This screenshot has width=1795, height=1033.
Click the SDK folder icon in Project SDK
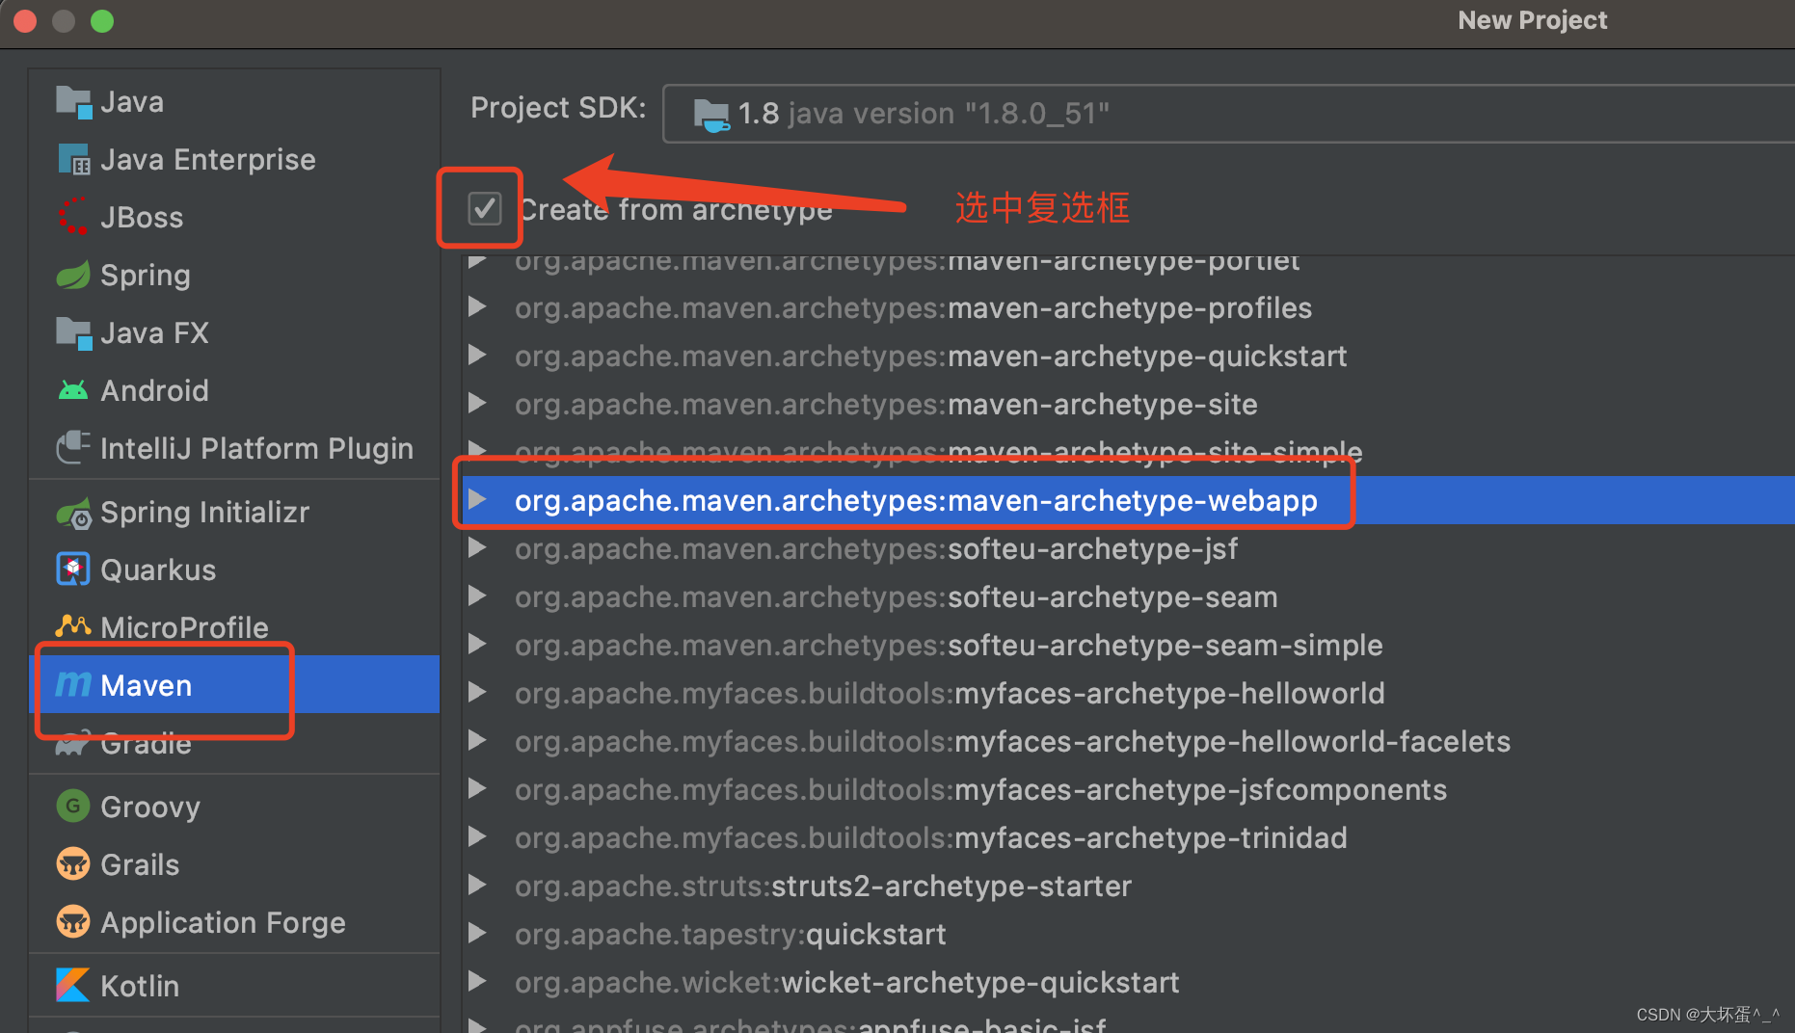tap(711, 115)
